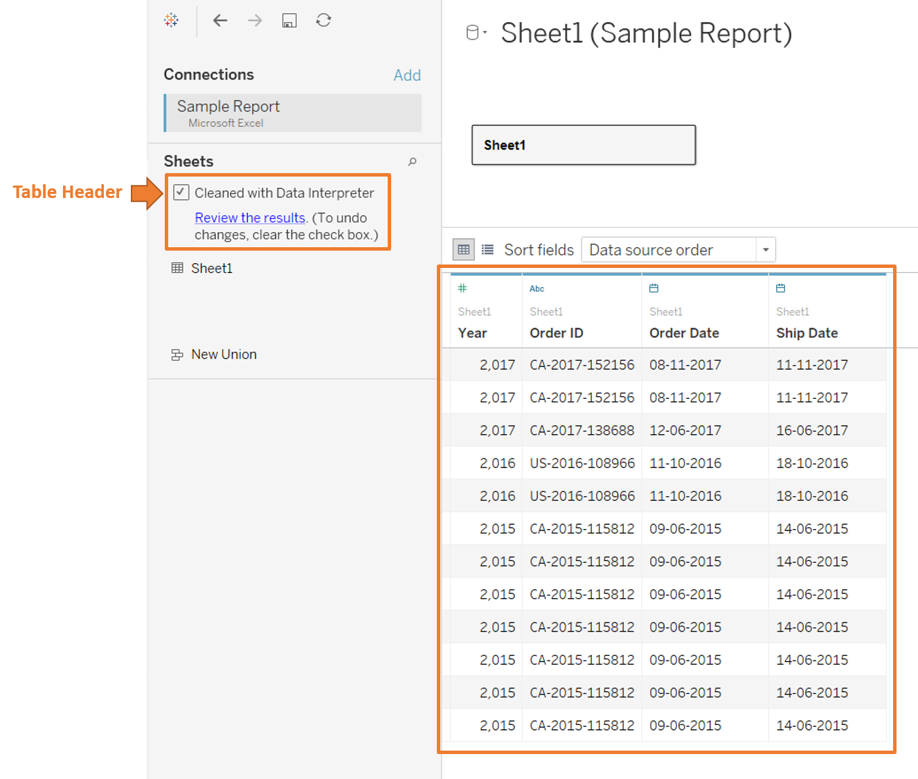Save using the floppy disk icon
Screen dimensions: 918x779
pos(289,20)
